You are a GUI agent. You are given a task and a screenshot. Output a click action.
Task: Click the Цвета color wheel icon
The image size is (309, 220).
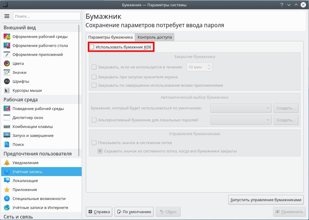pyautogui.click(x=7, y=63)
